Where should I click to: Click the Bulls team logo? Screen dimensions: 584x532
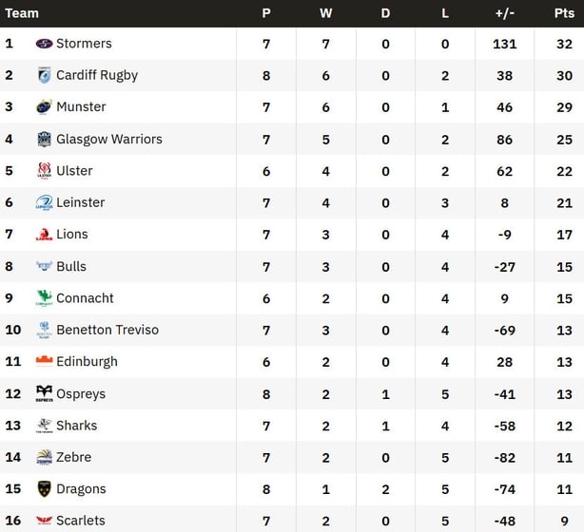44,267
